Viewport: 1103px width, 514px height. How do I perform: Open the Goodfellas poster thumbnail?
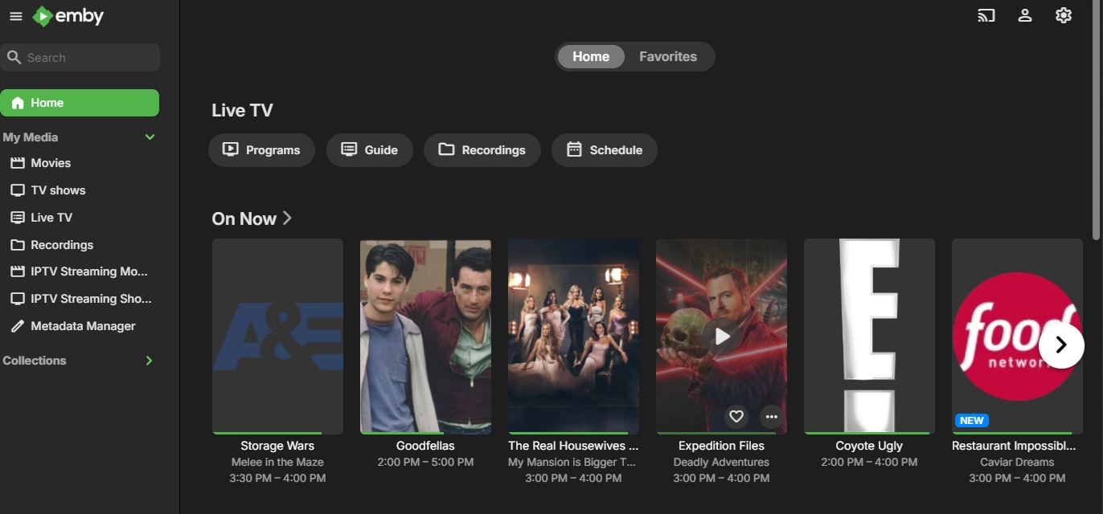point(425,337)
